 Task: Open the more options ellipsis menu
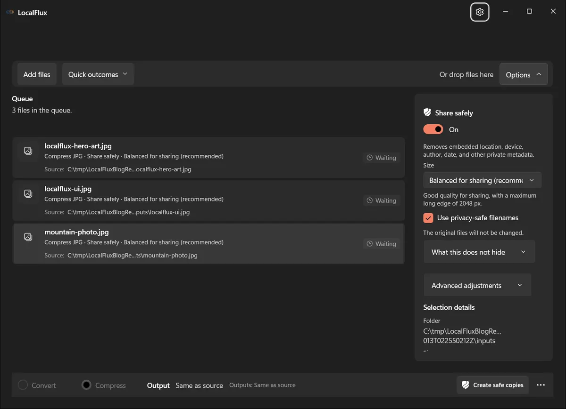(x=541, y=385)
